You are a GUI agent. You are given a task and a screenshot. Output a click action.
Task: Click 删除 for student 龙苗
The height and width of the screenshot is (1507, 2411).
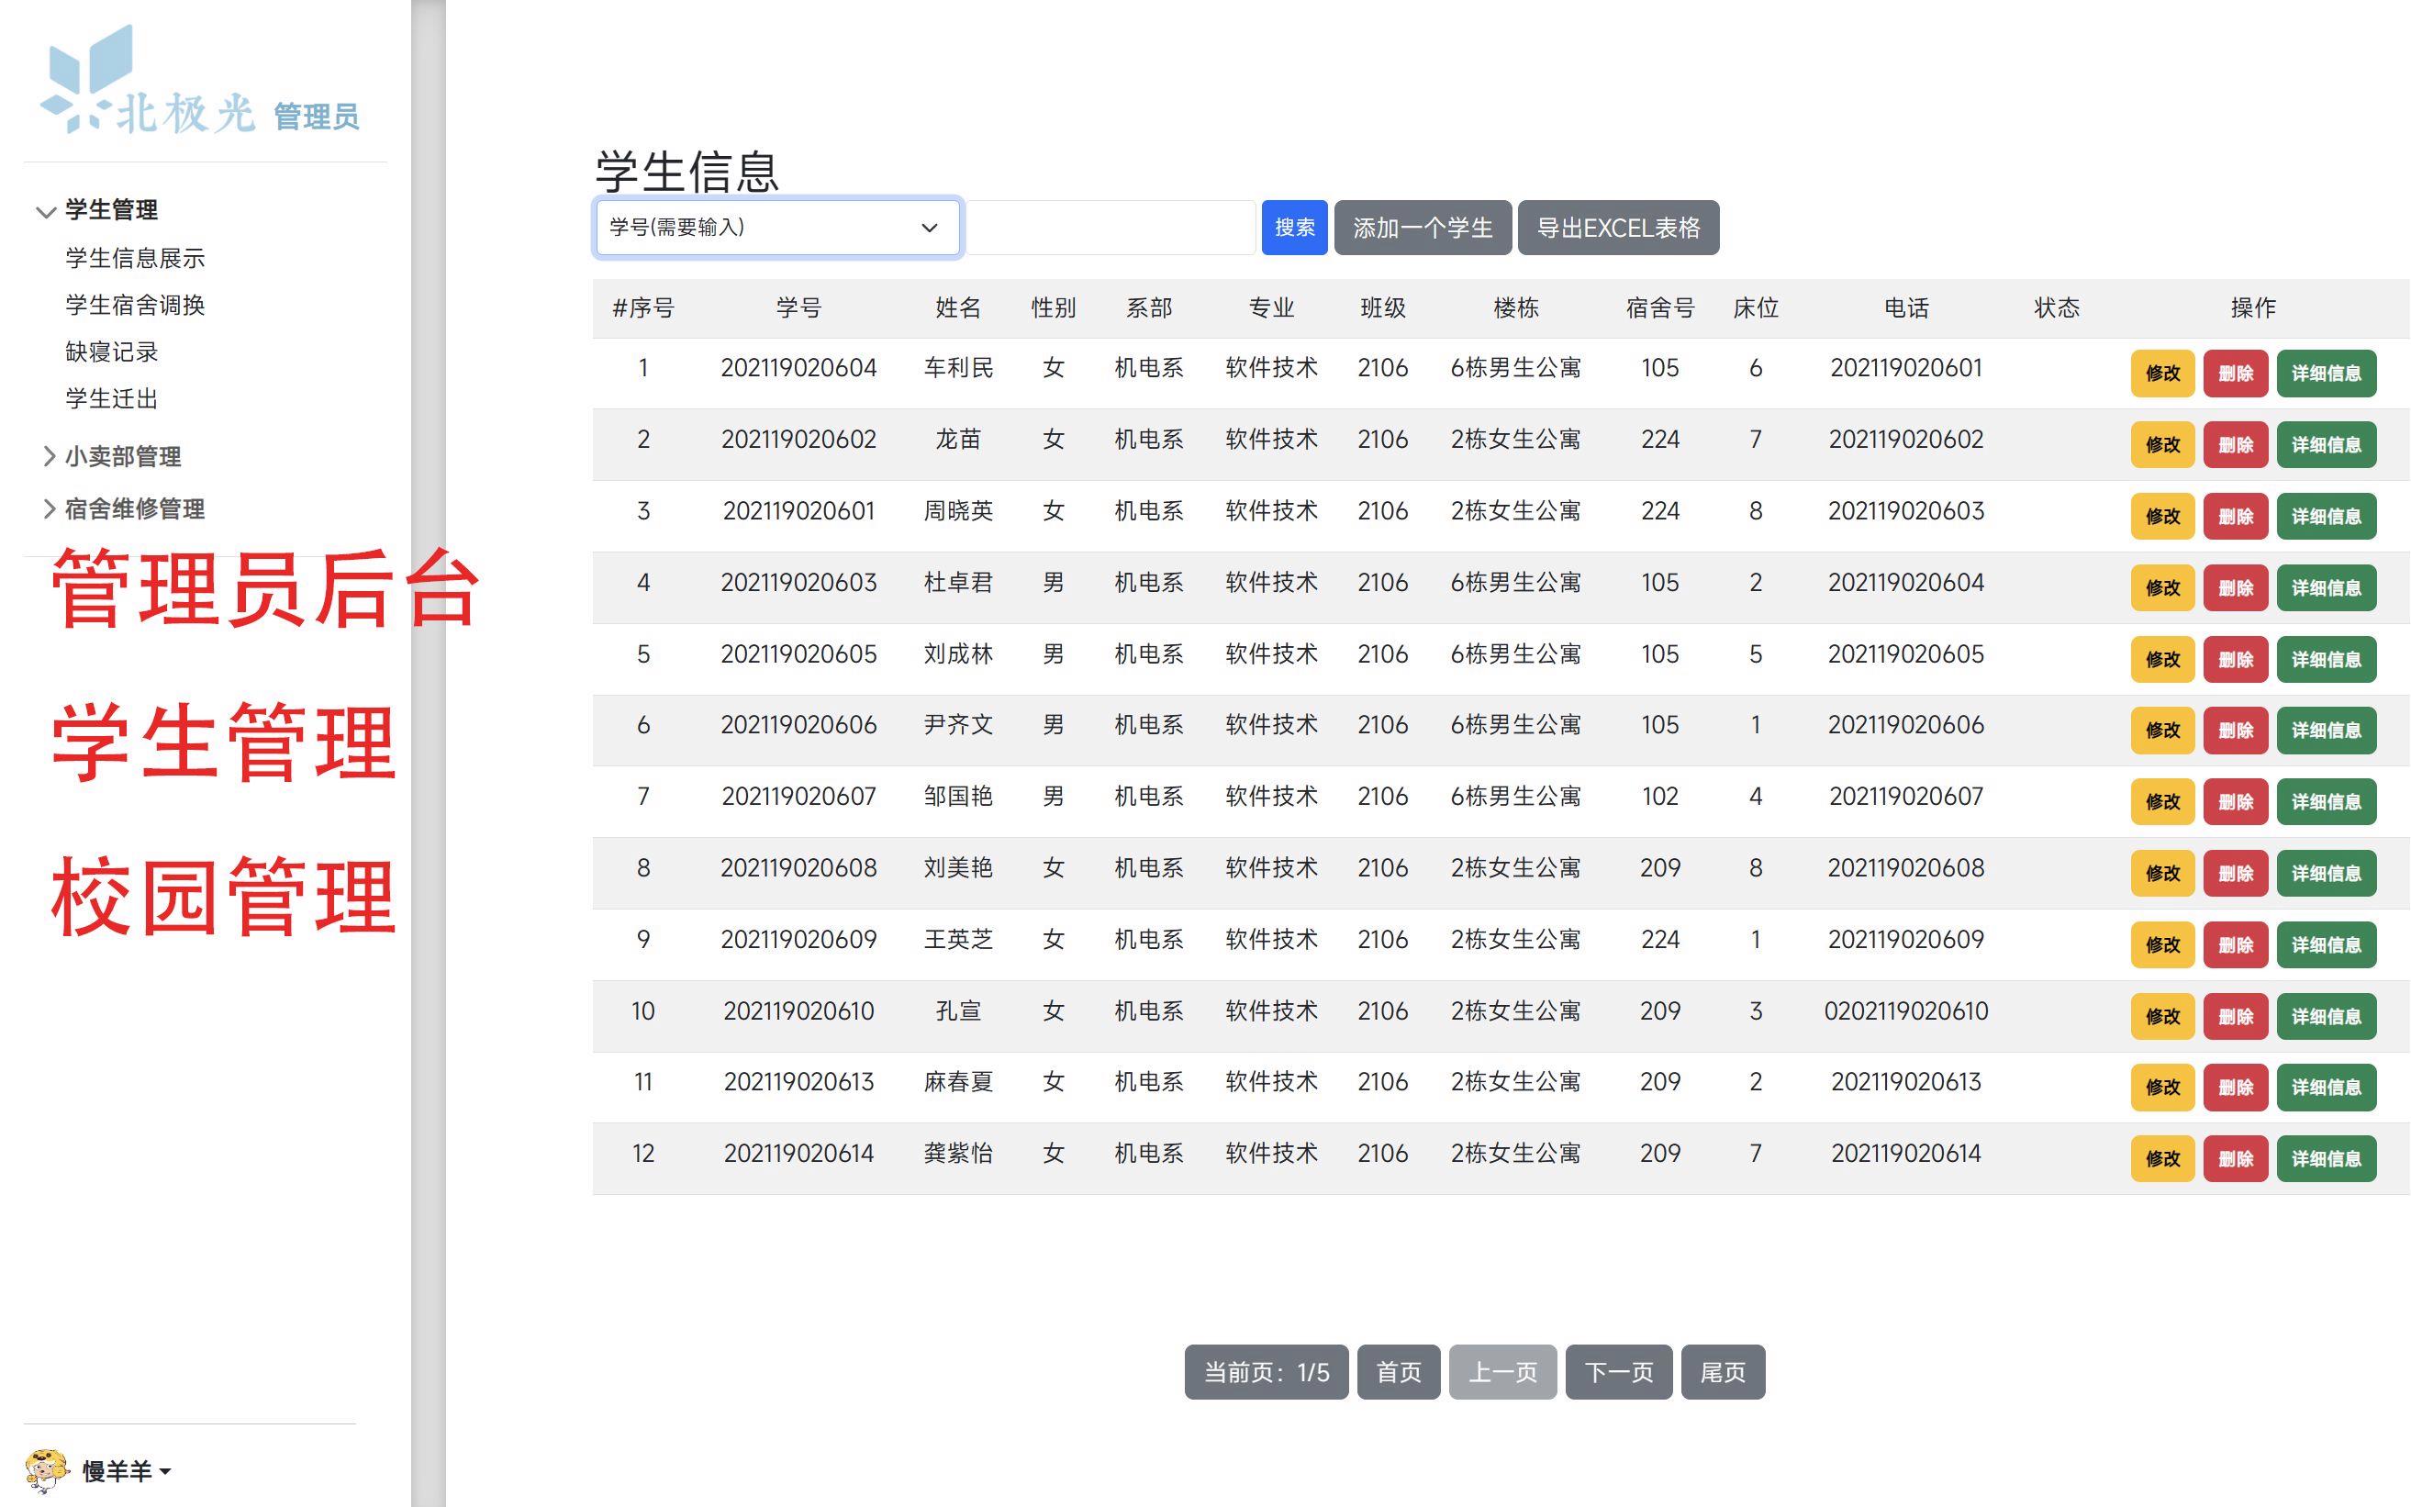pos(2236,444)
